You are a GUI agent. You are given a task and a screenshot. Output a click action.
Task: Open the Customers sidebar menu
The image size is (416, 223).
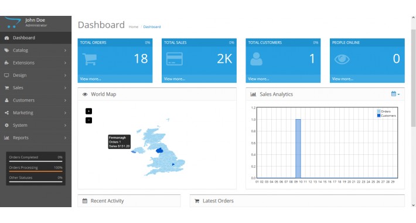(x=36, y=100)
